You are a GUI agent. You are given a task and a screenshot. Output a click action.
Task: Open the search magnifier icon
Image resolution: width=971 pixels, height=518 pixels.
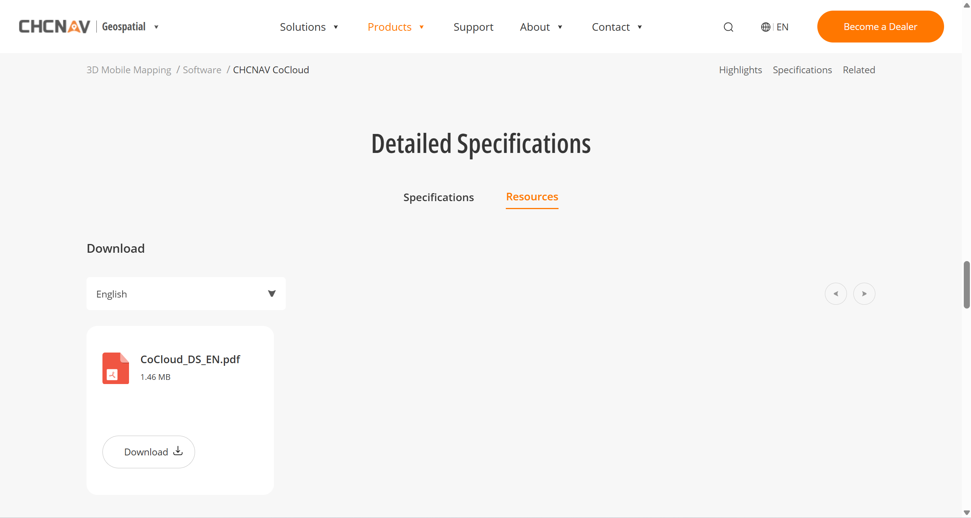click(x=728, y=27)
